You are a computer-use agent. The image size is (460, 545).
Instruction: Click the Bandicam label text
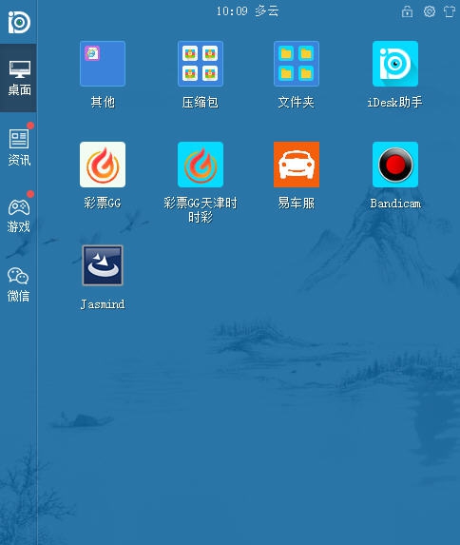395,204
